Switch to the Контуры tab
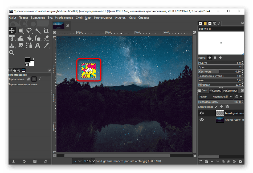253x173 pixels. 230,91
